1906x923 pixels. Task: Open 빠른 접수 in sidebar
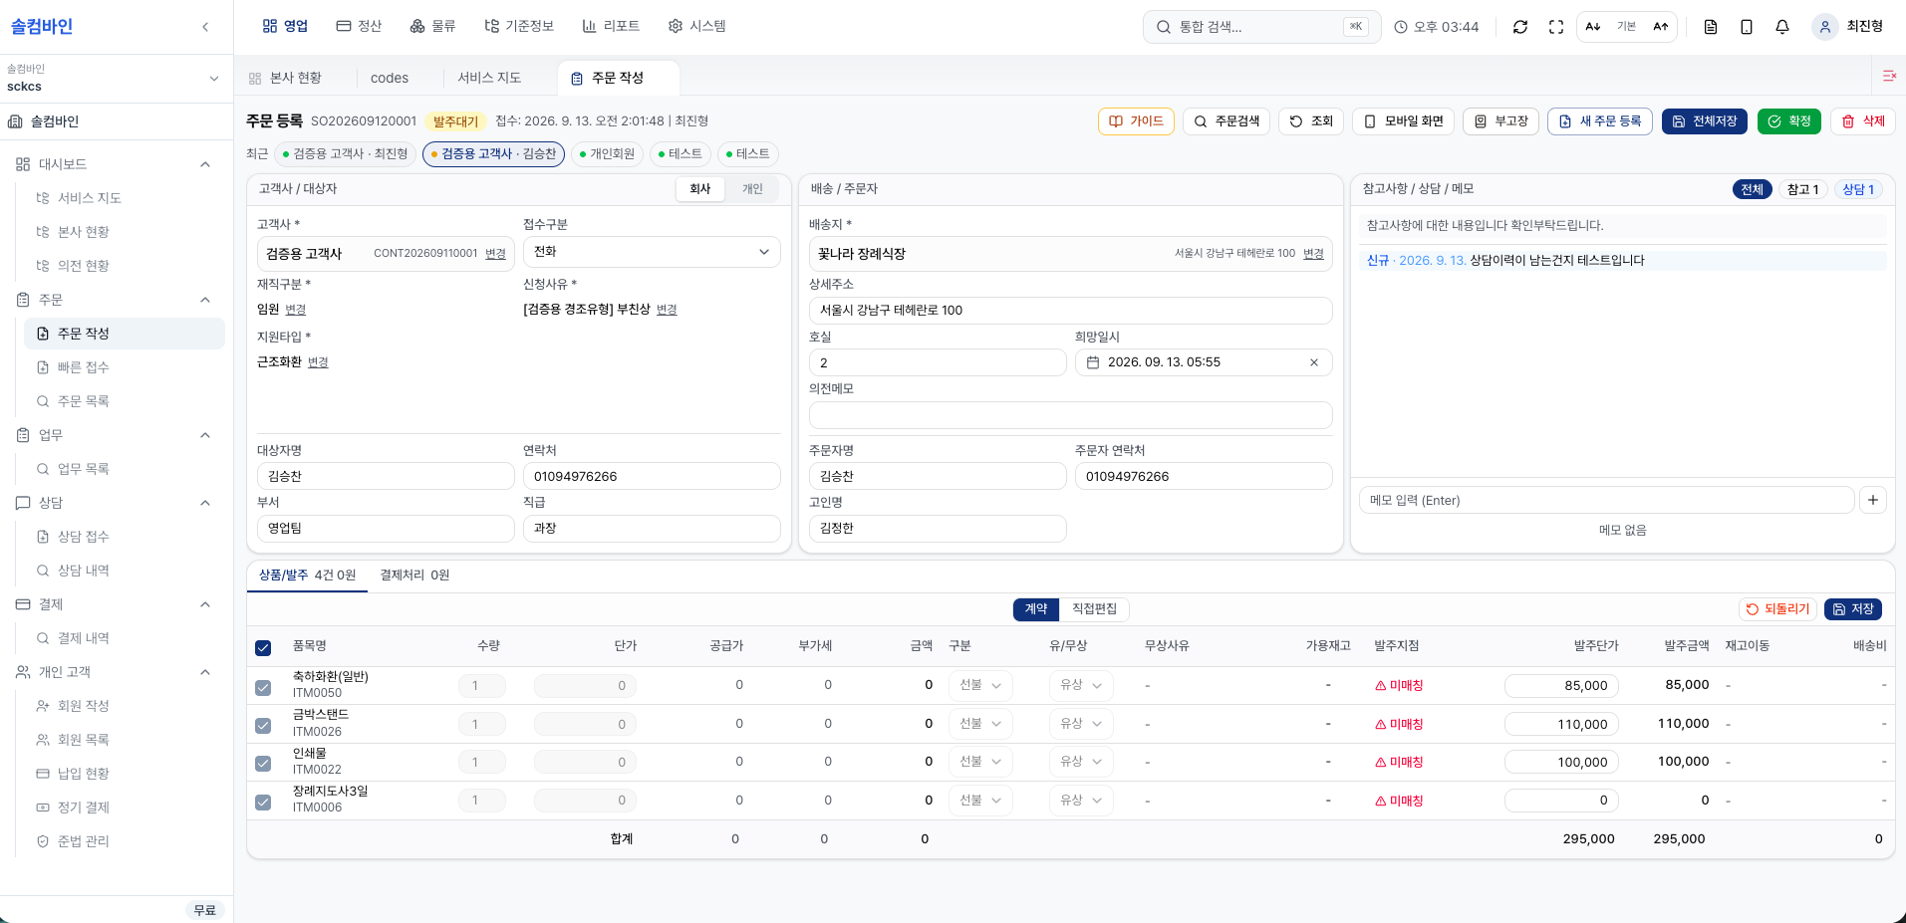(x=125, y=367)
